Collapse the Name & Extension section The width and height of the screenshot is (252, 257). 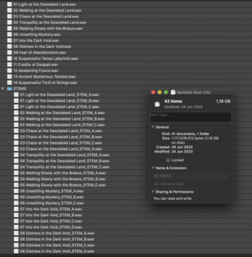(x=153, y=168)
